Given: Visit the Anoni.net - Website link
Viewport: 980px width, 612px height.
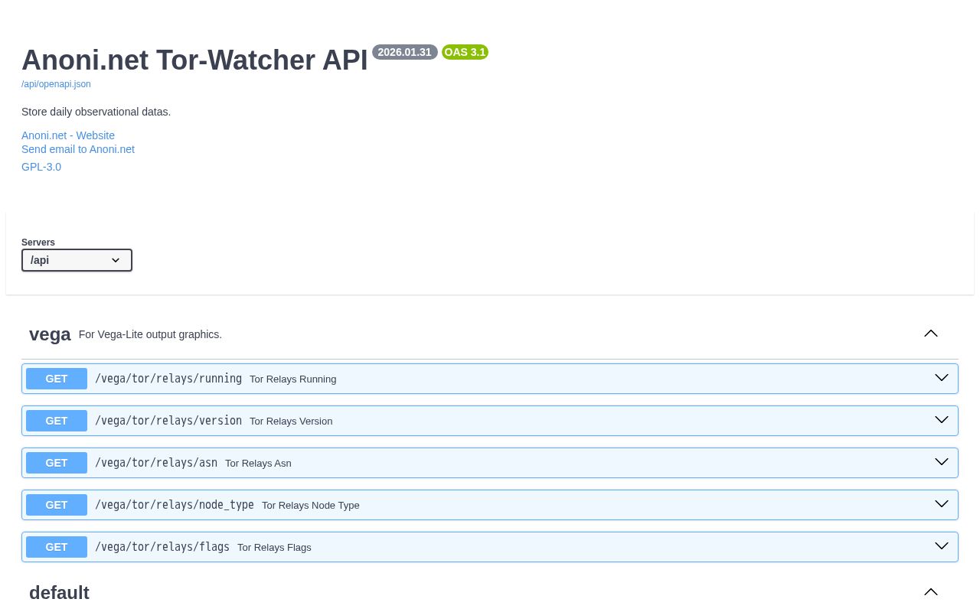Looking at the screenshot, I should (68, 135).
